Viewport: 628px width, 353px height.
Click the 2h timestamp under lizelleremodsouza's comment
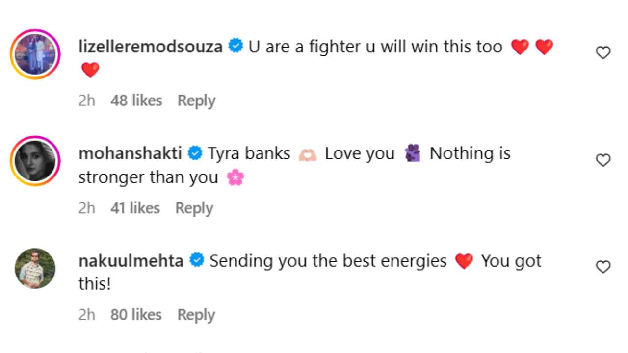pos(87,101)
